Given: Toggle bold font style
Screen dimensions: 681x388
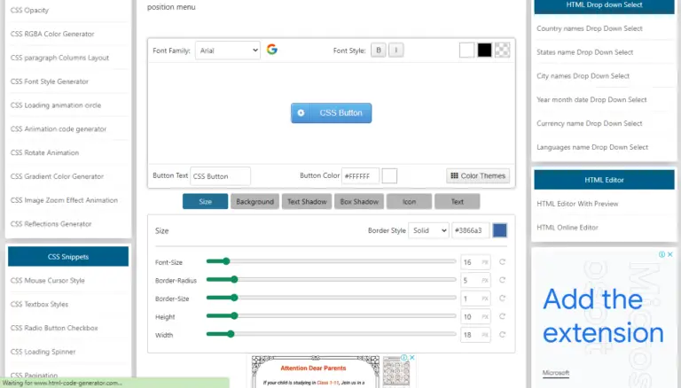Looking at the screenshot, I should click(x=379, y=50).
